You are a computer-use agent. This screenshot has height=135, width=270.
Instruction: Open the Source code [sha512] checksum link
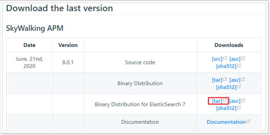pyautogui.click(x=226, y=66)
